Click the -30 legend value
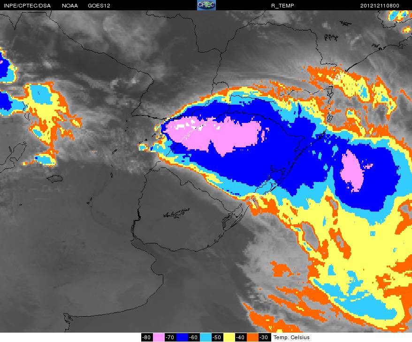 pos(264,337)
